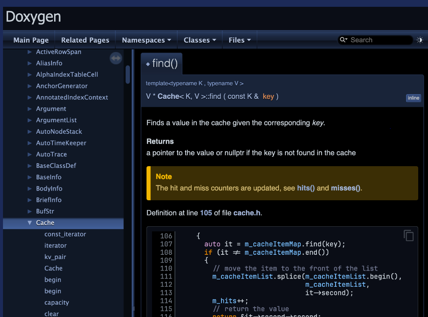Click the sidebar resize arrows handle
This screenshot has width=428, height=317.
tap(115, 58)
